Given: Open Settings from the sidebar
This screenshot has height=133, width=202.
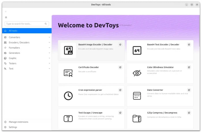Looking at the screenshot, I should pyautogui.click(x=13, y=127).
